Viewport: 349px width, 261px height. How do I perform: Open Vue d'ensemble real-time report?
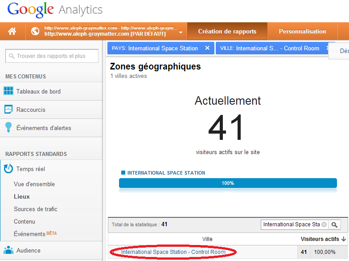coord(34,184)
